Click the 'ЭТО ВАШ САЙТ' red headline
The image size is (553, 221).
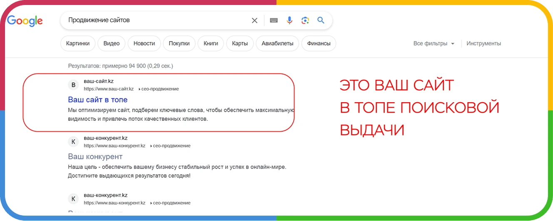397,86
